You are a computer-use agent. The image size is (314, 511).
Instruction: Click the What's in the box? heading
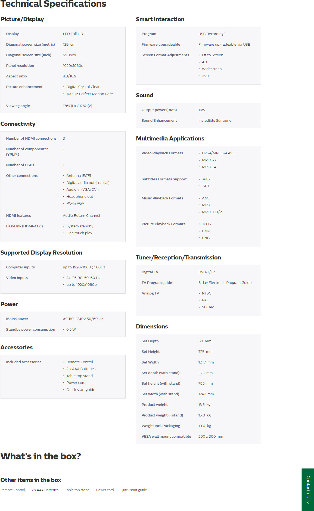coord(41,456)
